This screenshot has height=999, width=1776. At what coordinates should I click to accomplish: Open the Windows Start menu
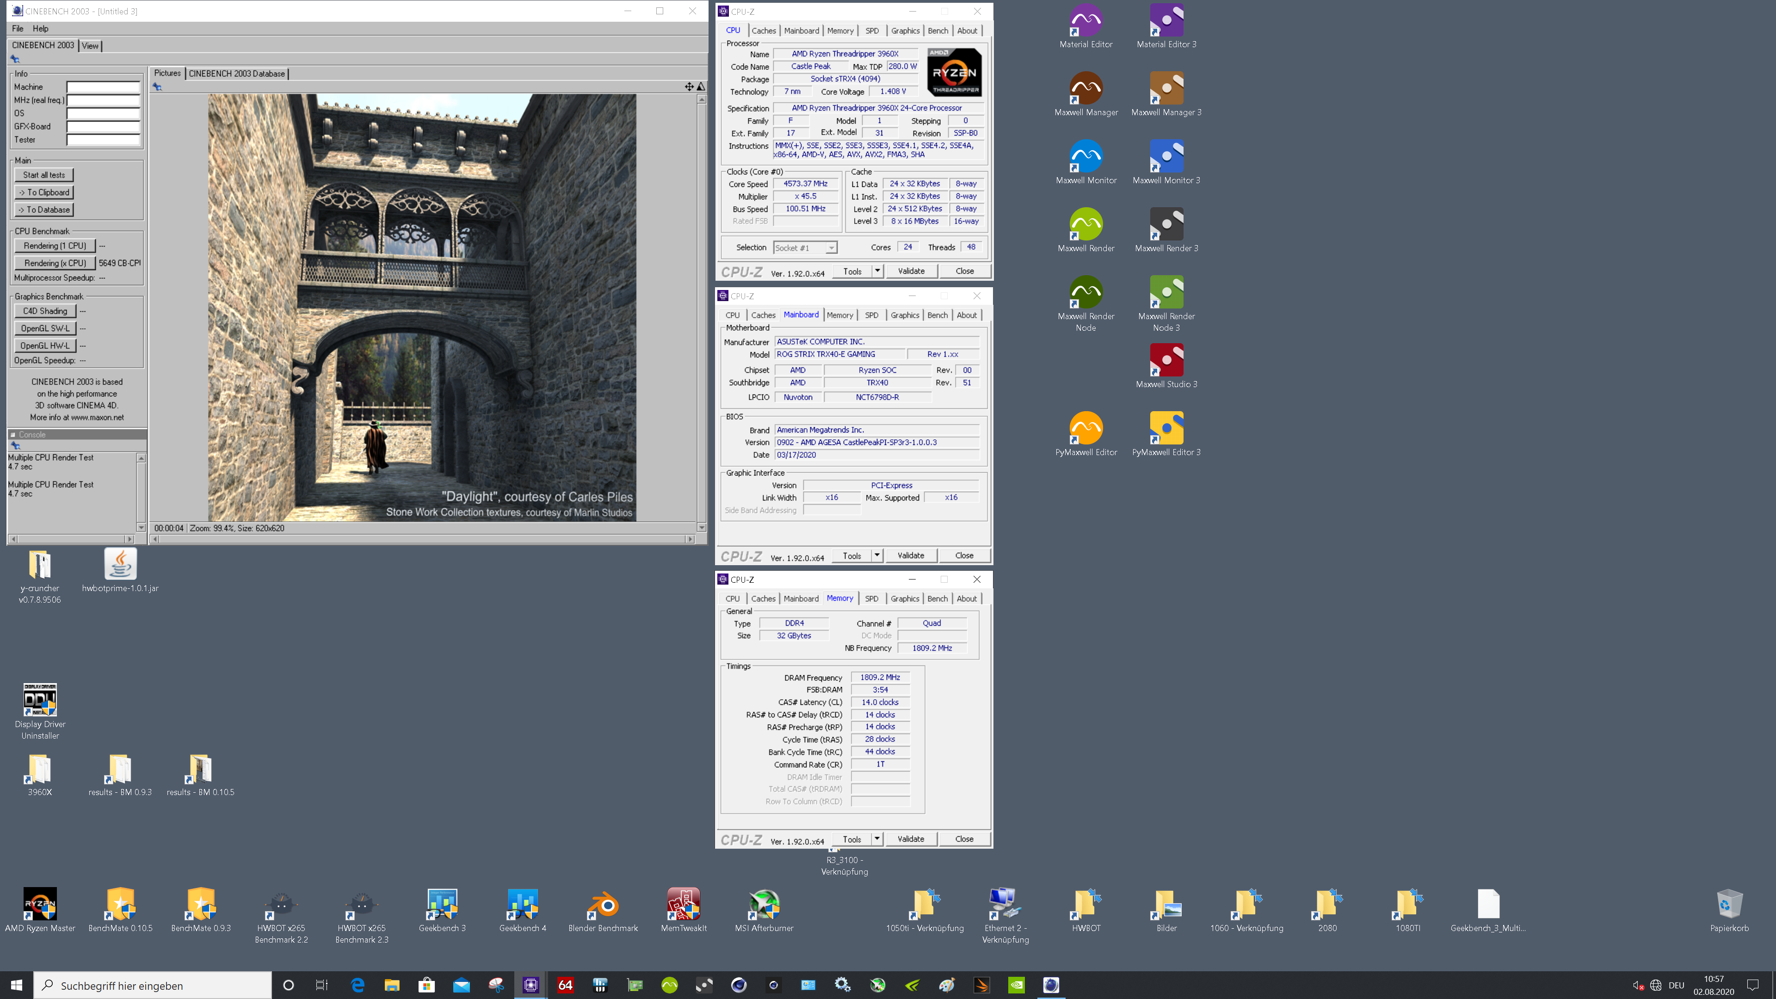point(17,985)
